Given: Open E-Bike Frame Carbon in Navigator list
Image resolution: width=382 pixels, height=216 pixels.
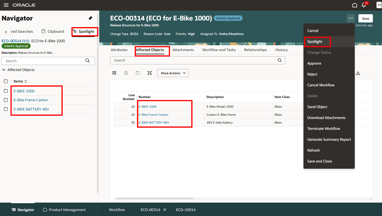Looking at the screenshot, I should [31, 100].
